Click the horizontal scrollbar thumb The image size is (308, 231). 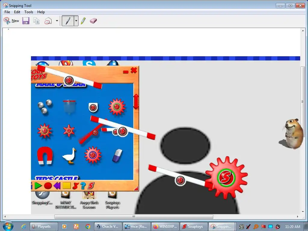[x=134, y=217]
